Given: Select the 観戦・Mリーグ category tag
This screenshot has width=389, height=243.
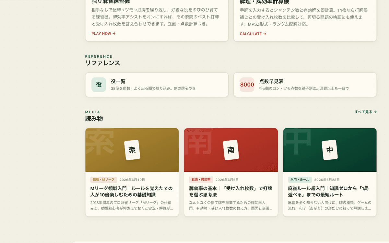Looking at the screenshot, I should (103, 179).
